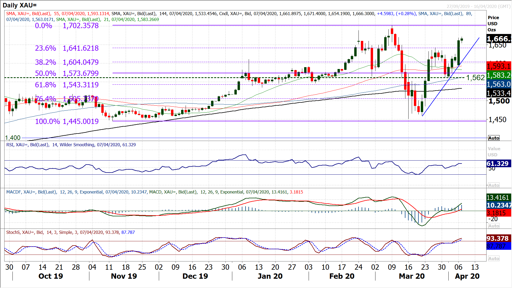The image size is (512, 288).
Task: Click the Dec 19 month label
Action: click(x=195, y=276)
